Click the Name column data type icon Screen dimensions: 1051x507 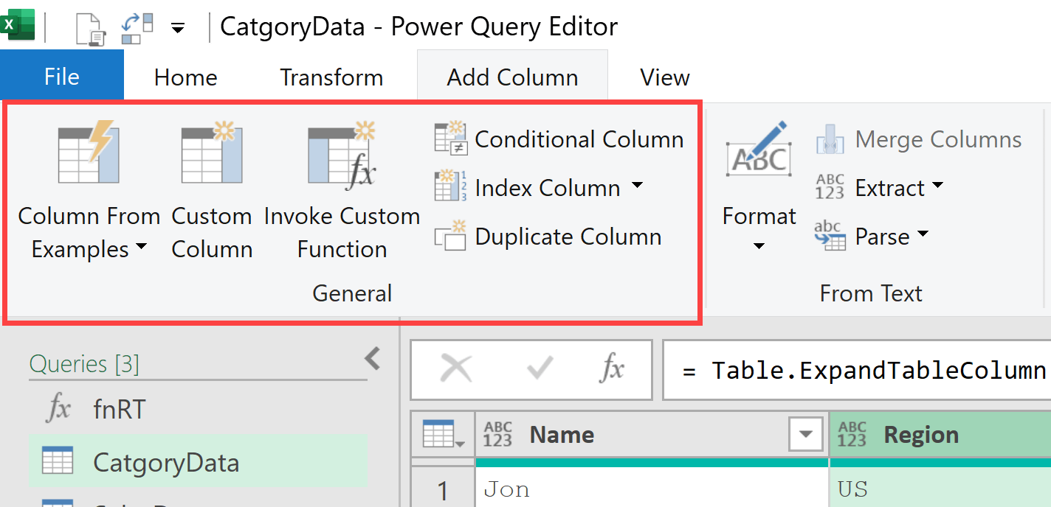pyautogui.click(x=498, y=434)
